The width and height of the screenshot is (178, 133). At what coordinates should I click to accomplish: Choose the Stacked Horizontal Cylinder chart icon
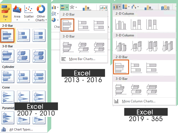pos(23,76)
